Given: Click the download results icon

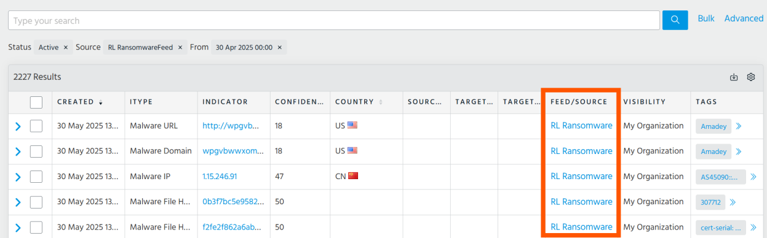Looking at the screenshot, I should 734,77.
